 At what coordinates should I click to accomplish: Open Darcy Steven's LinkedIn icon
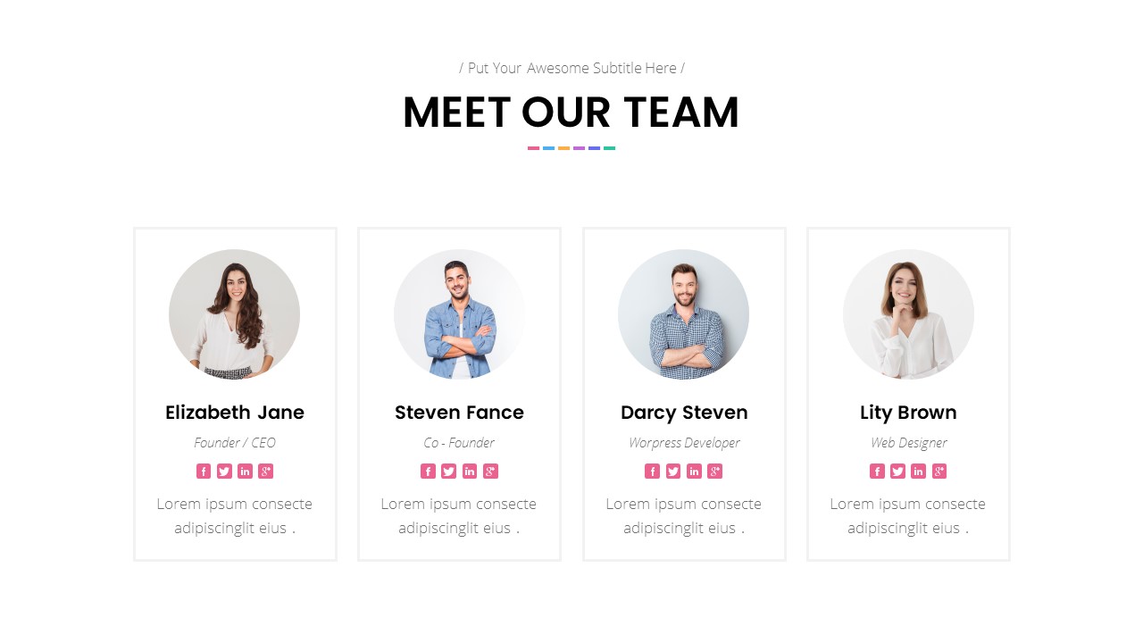[694, 472]
